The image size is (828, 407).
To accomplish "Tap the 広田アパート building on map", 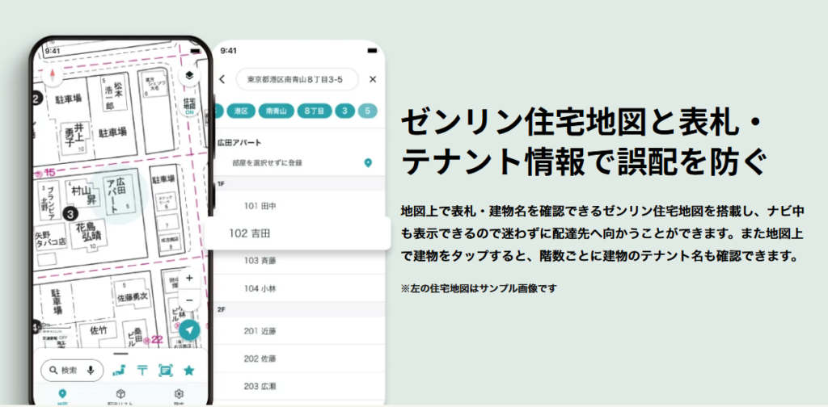I will click(119, 195).
